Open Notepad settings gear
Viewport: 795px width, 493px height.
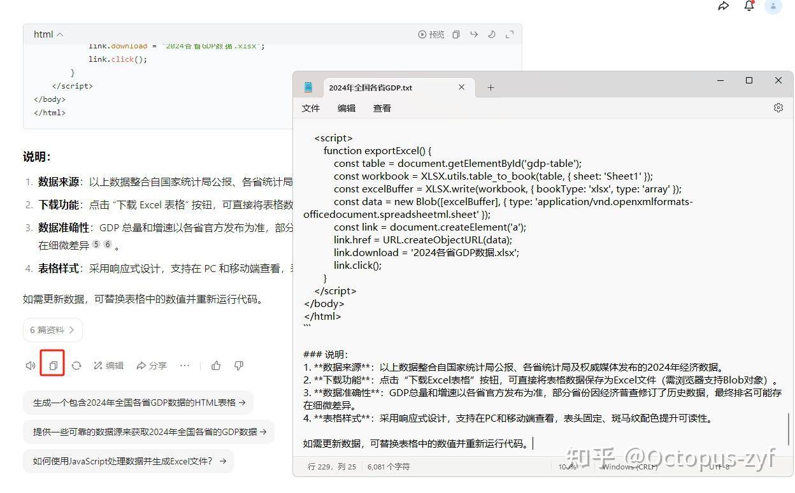(x=778, y=108)
